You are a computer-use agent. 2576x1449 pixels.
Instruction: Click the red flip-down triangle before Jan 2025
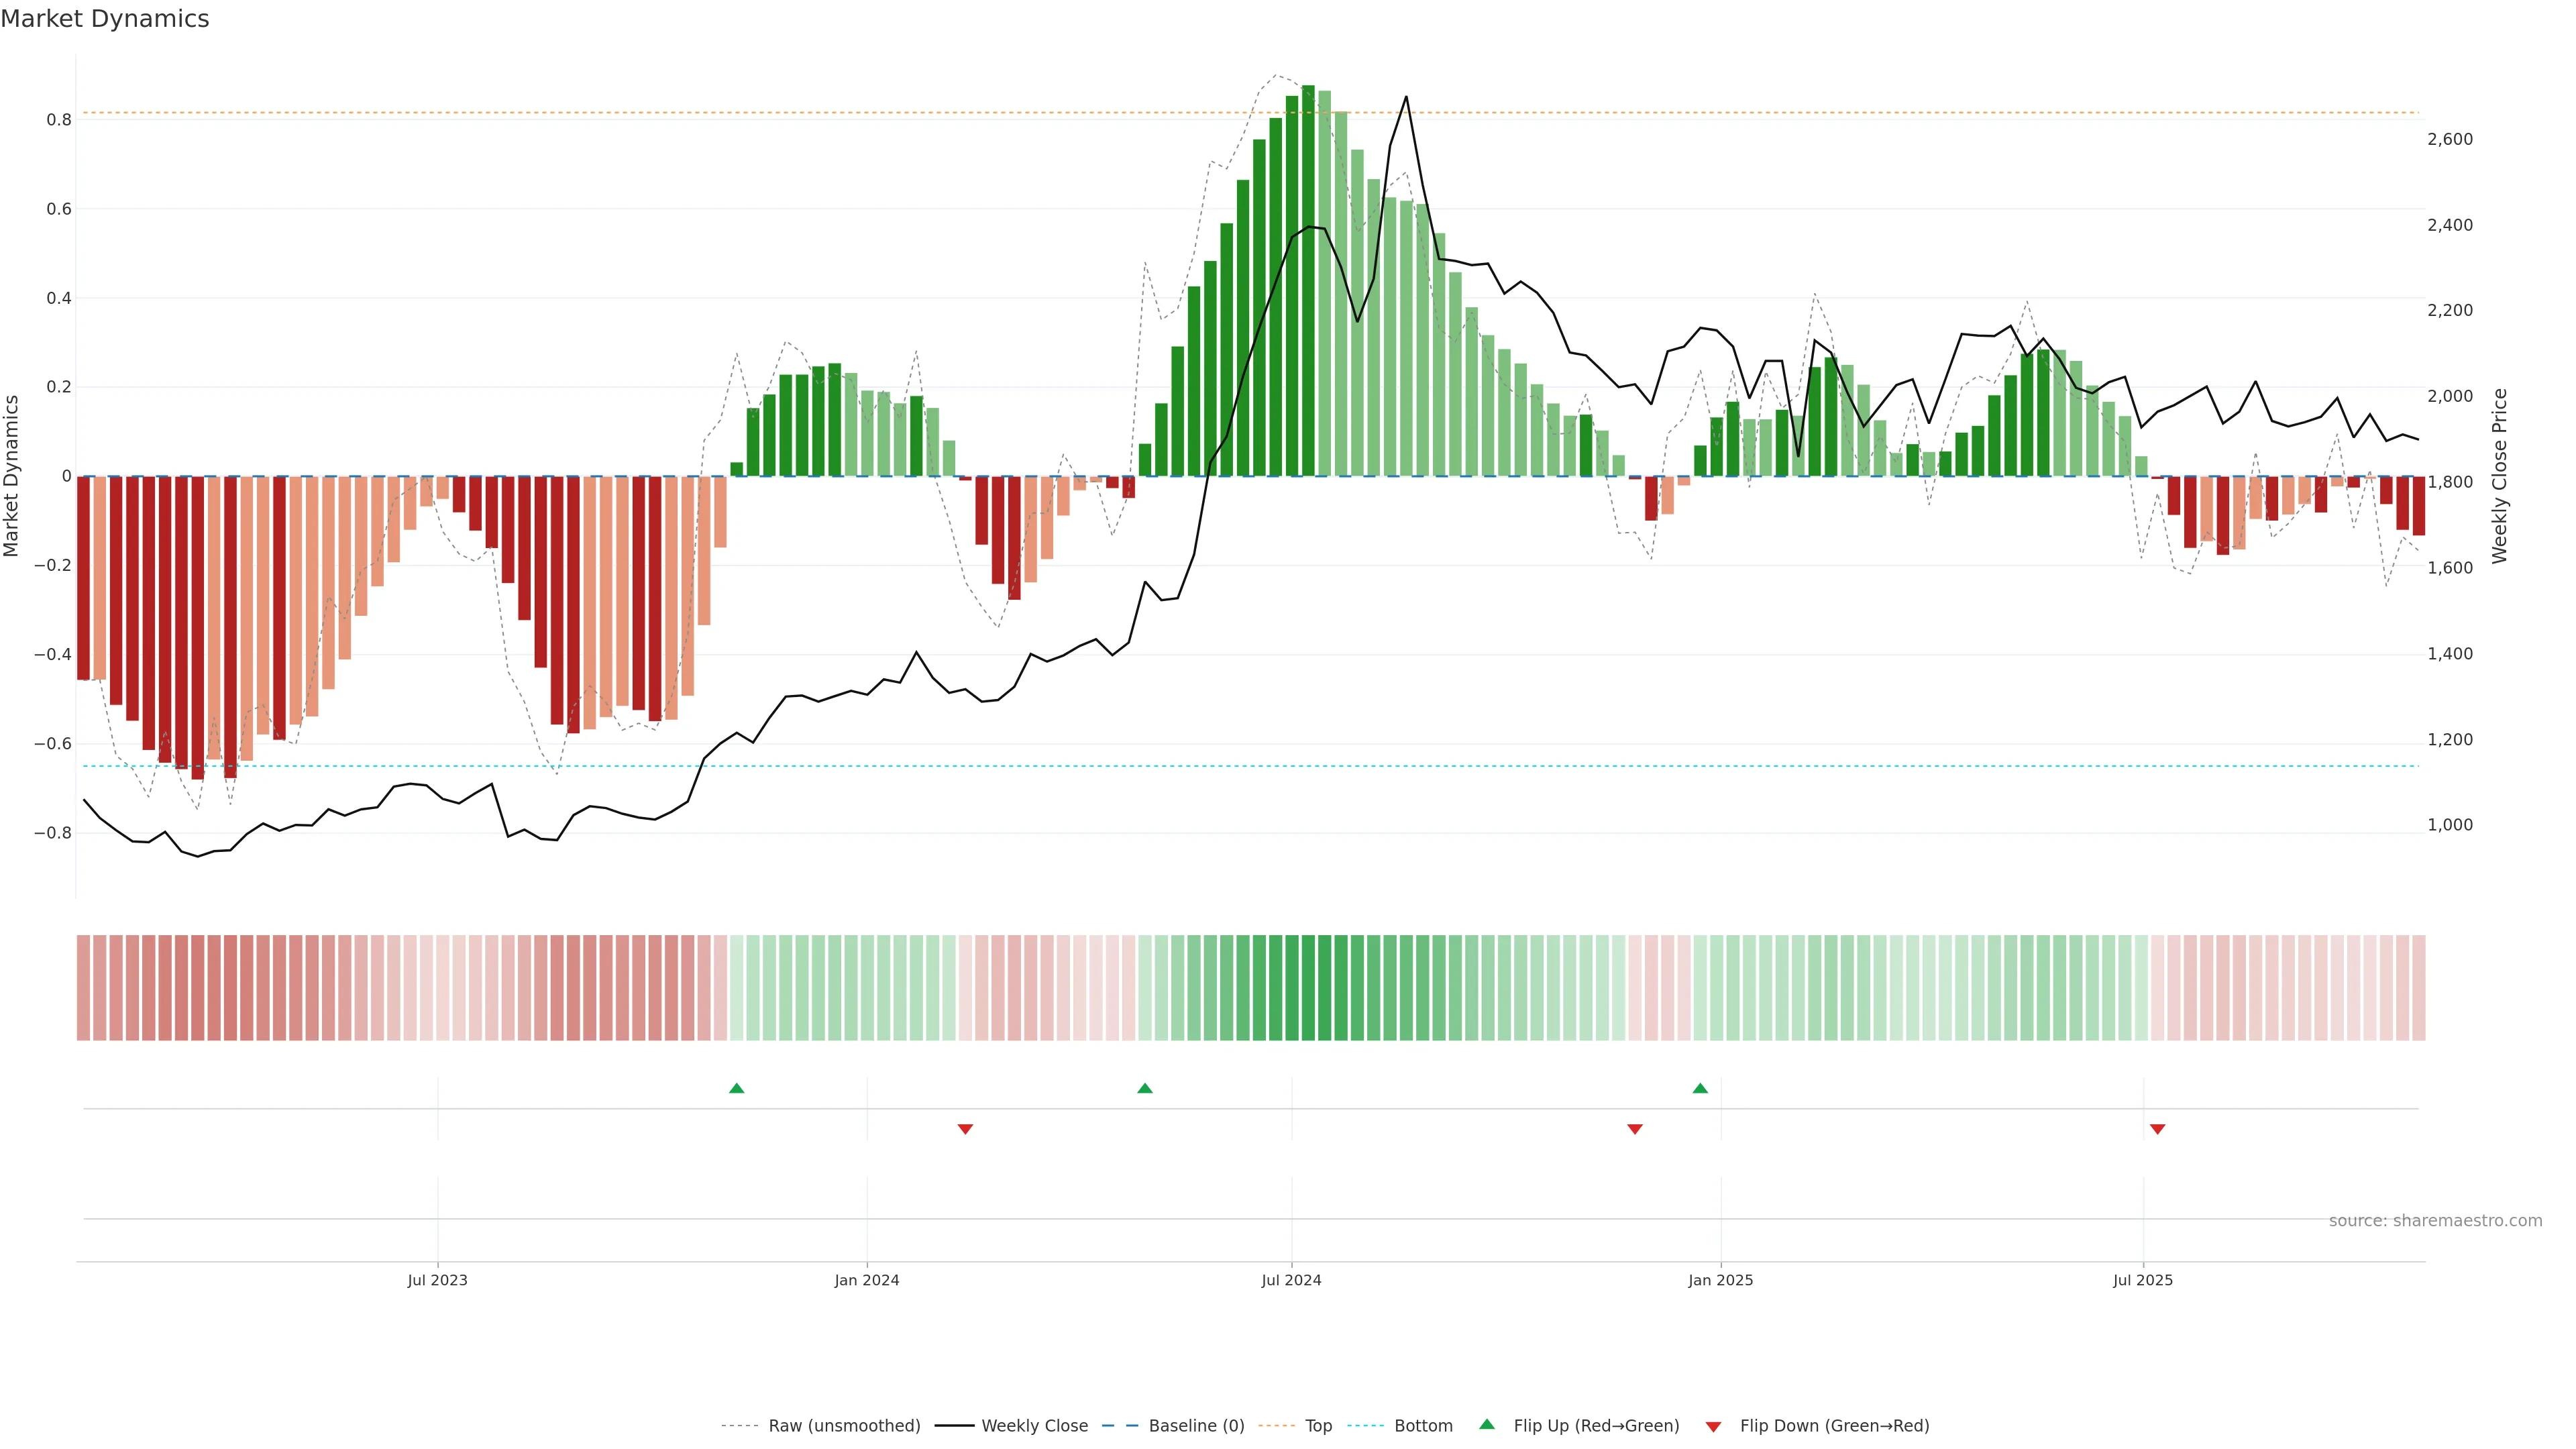1635,1129
